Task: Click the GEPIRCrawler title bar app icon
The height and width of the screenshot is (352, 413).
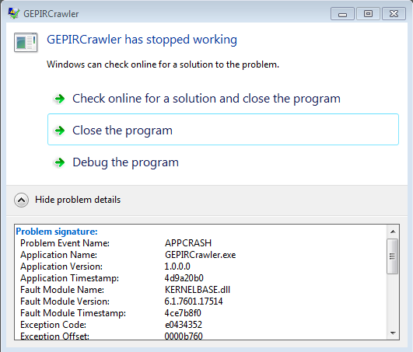Action: tap(13, 13)
